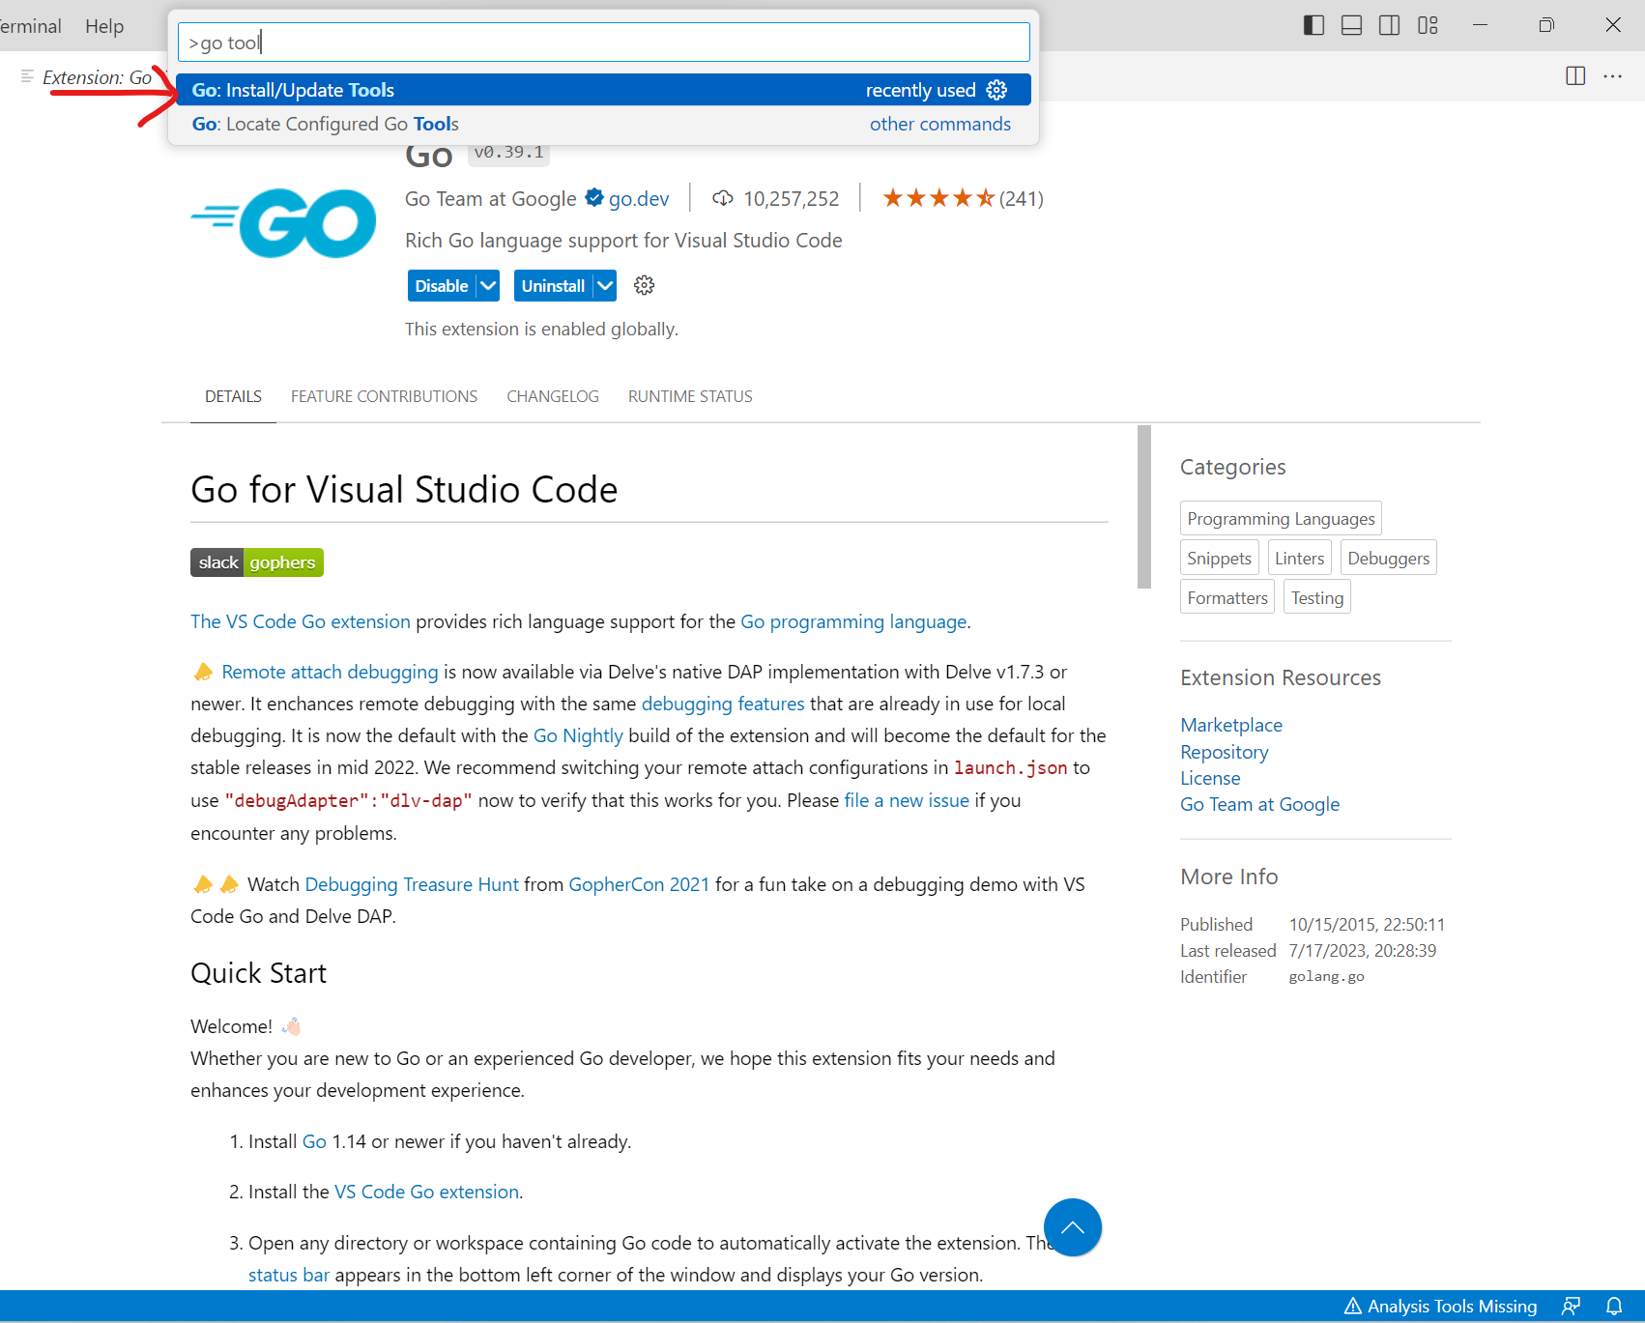
Task: Expand Uninstall button dropdown arrow
Action: [x=605, y=286]
